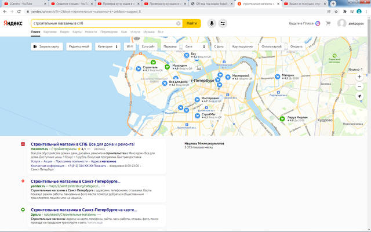The image size is (371, 232).
Task: Select the Леруа Мерлен green marker
Action: click(282, 118)
